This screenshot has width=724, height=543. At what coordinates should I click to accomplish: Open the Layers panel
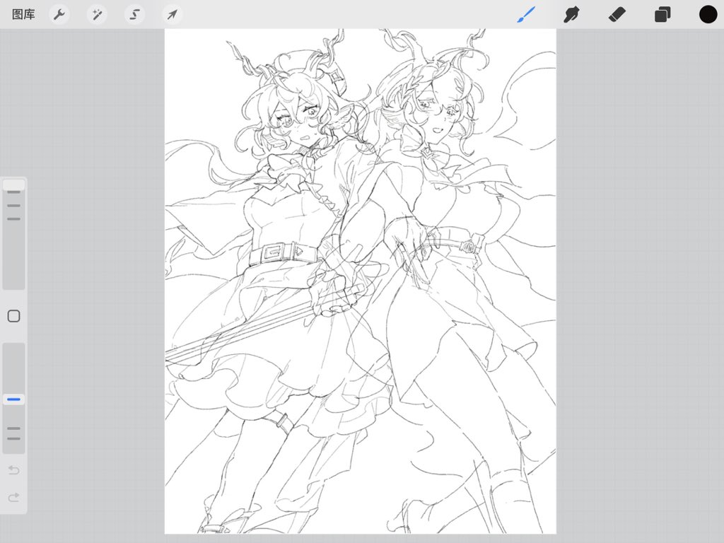[x=662, y=14]
